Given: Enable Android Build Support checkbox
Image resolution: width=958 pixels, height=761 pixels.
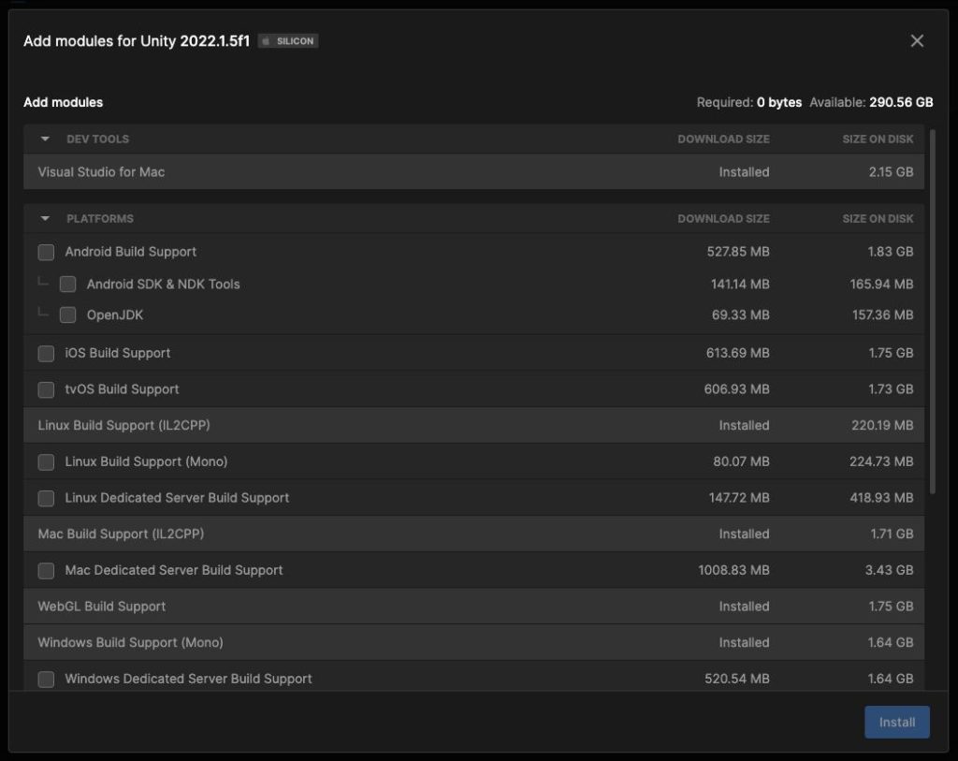Looking at the screenshot, I should point(46,252).
